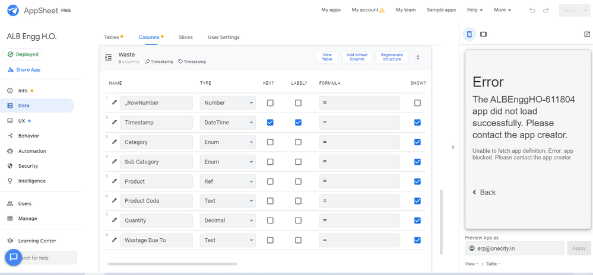The width and height of the screenshot is (593, 275).
Task: Collapse the preview panel arrow
Action: (453, 147)
